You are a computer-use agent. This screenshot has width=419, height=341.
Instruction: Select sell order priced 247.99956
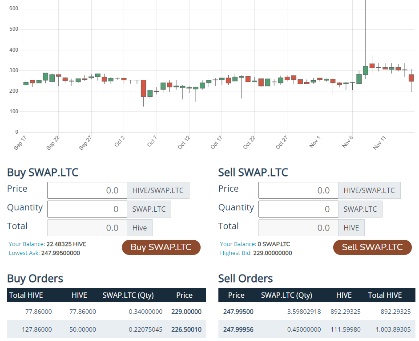point(317,329)
